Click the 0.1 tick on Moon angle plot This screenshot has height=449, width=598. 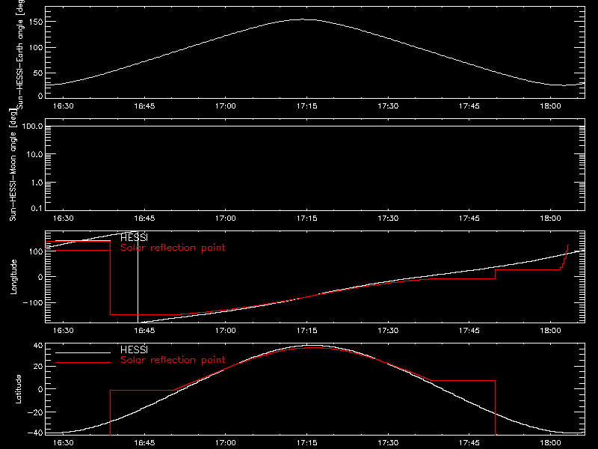click(x=37, y=208)
